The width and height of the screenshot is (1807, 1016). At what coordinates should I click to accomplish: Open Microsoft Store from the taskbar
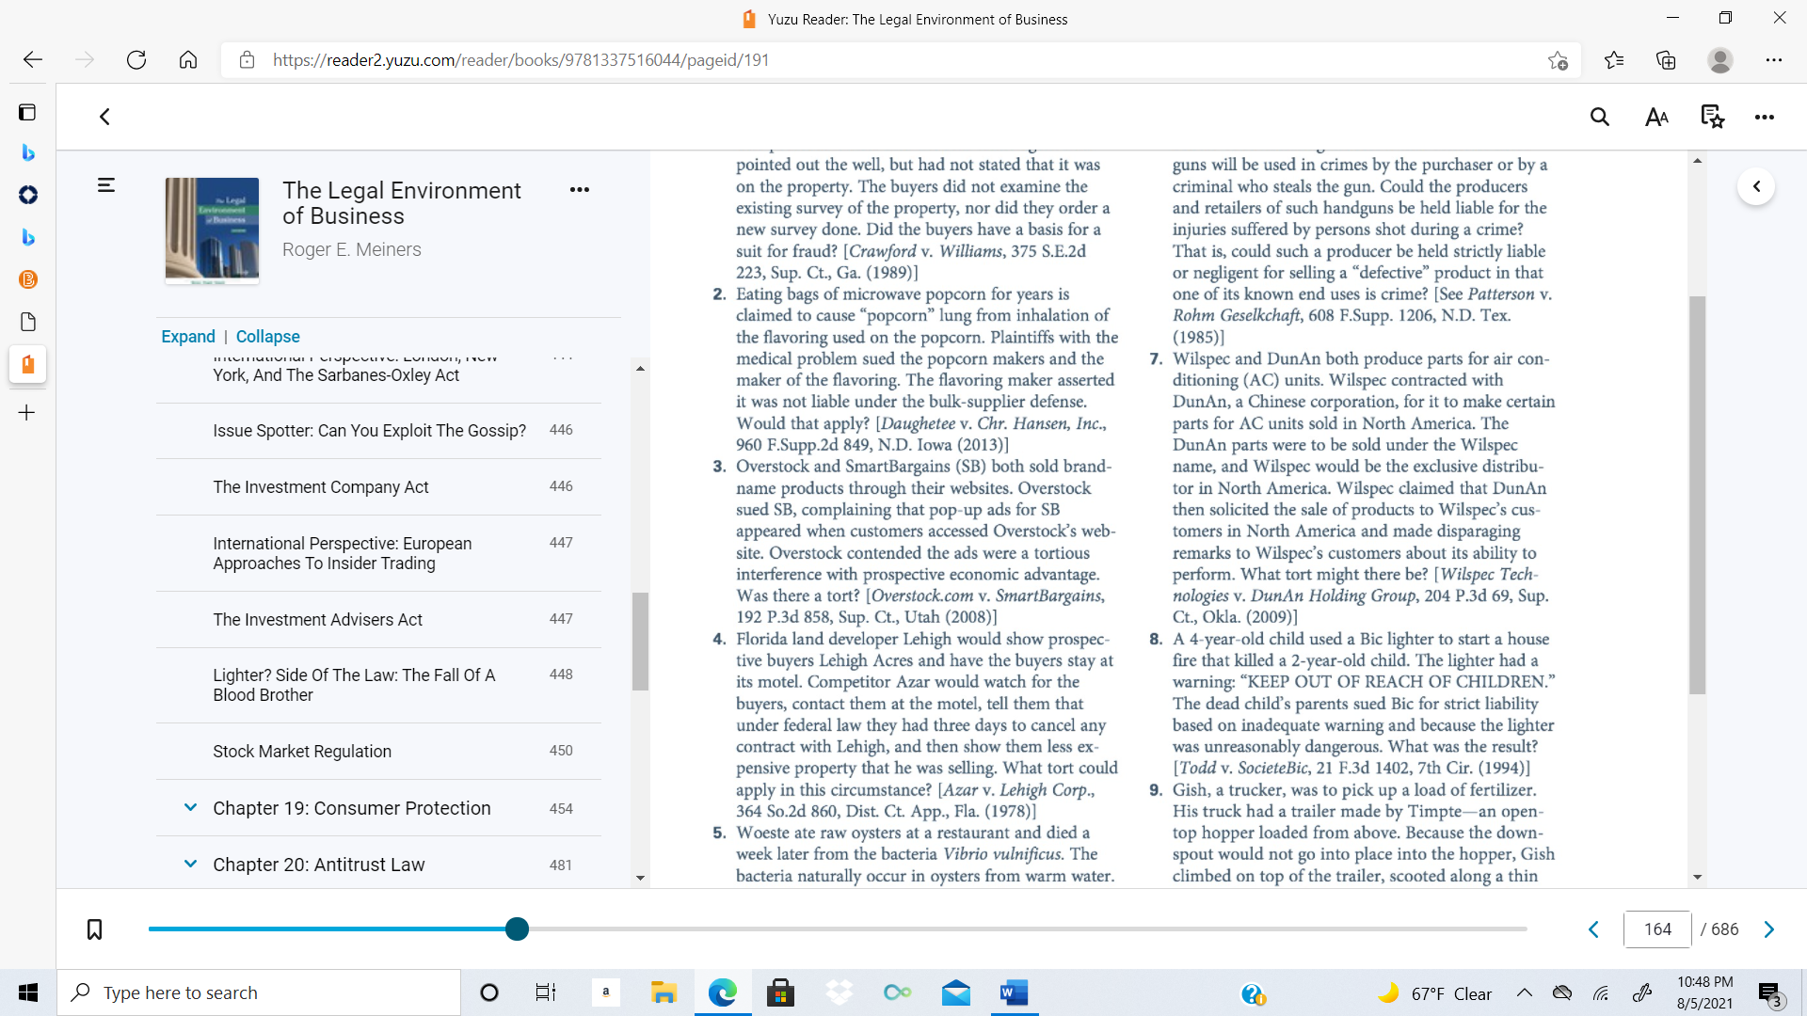tap(781, 992)
